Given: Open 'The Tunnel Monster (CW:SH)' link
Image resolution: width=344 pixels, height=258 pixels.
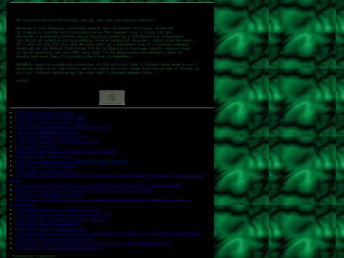Looking at the screenshot, I should [61, 219].
